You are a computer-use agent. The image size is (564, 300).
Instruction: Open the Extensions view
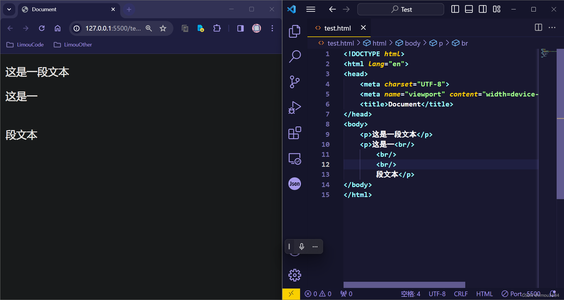pyautogui.click(x=294, y=133)
